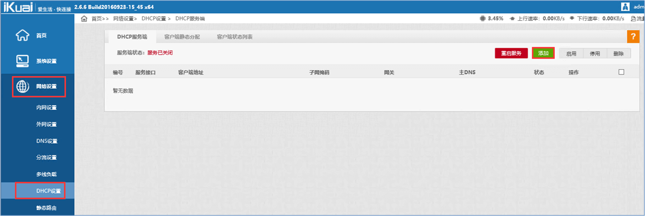
Task: Click the 暂无数据 empty table message
Action: 123,91
